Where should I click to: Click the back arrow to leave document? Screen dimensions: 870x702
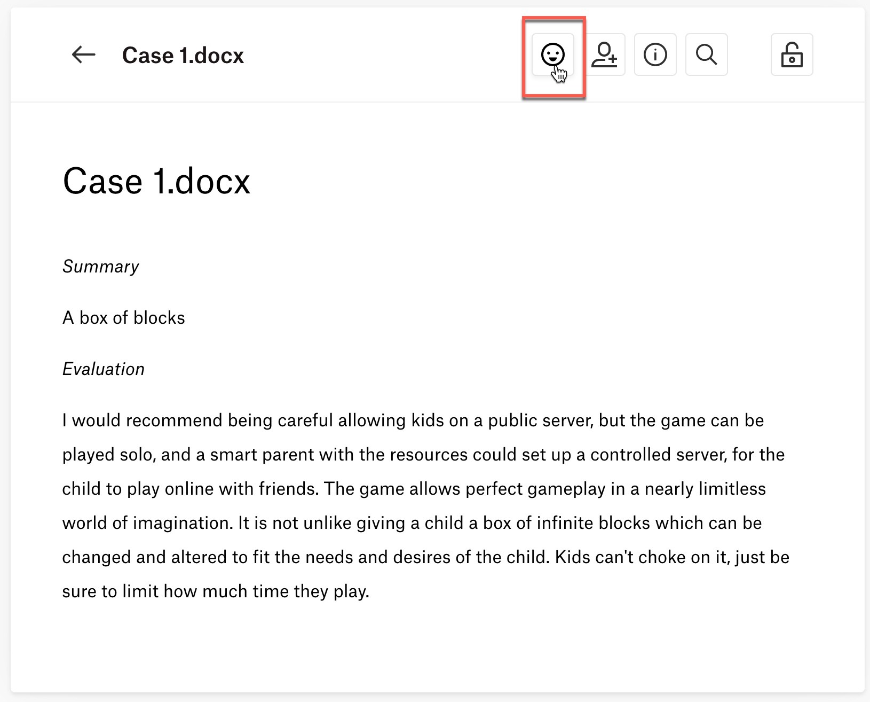(x=83, y=55)
